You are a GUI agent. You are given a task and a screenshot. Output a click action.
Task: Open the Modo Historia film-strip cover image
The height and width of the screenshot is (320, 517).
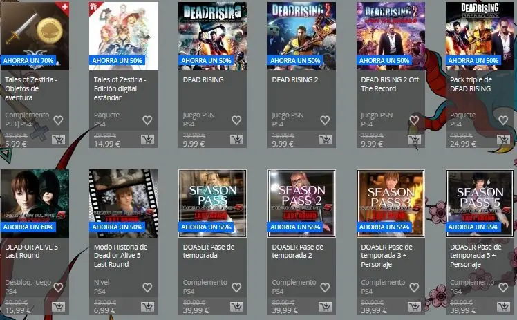click(x=124, y=203)
